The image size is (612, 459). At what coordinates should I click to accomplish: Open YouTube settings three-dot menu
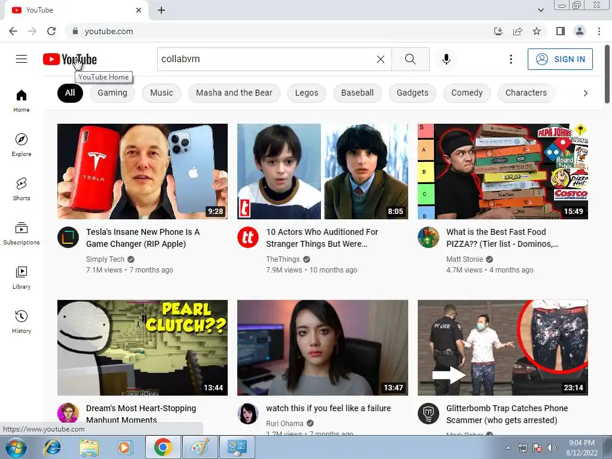510,59
